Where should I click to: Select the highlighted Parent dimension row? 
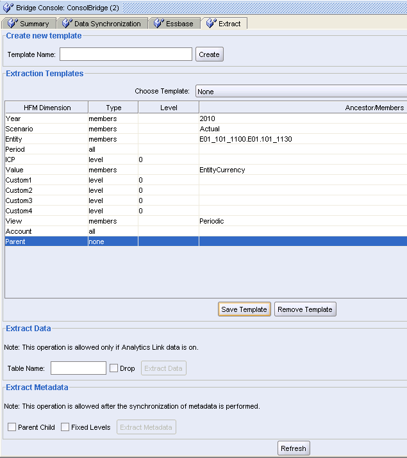click(206, 241)
